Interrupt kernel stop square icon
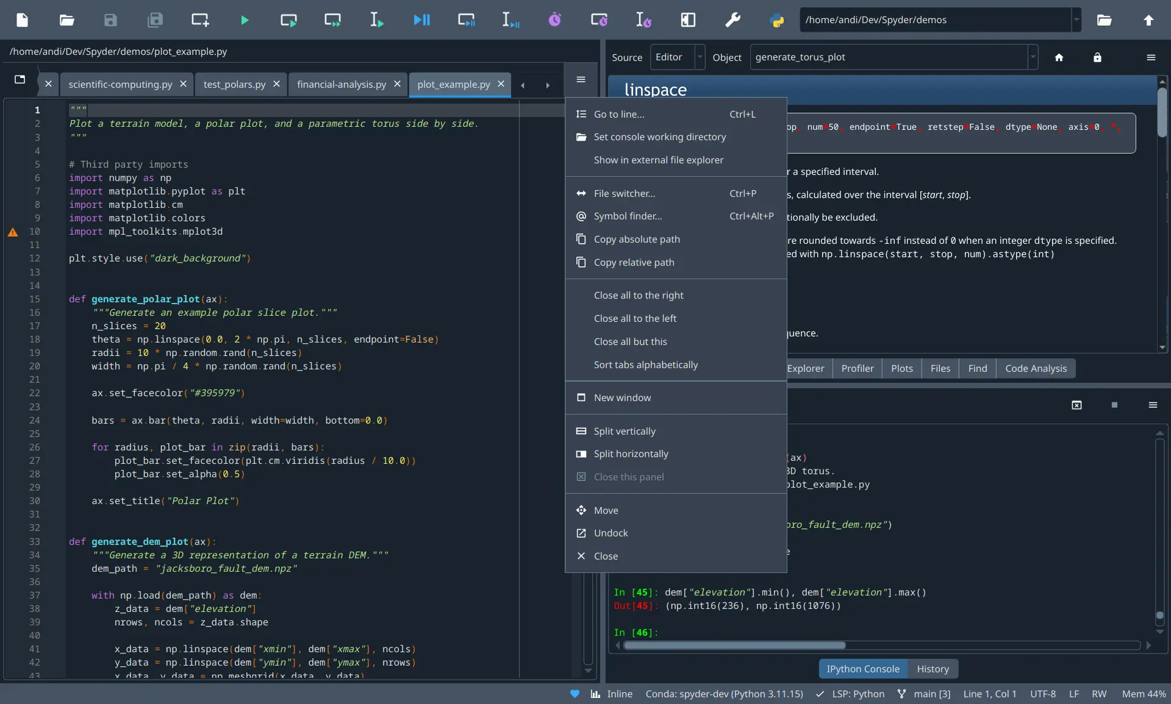The image size is (1171, 704). point(1114,405)
